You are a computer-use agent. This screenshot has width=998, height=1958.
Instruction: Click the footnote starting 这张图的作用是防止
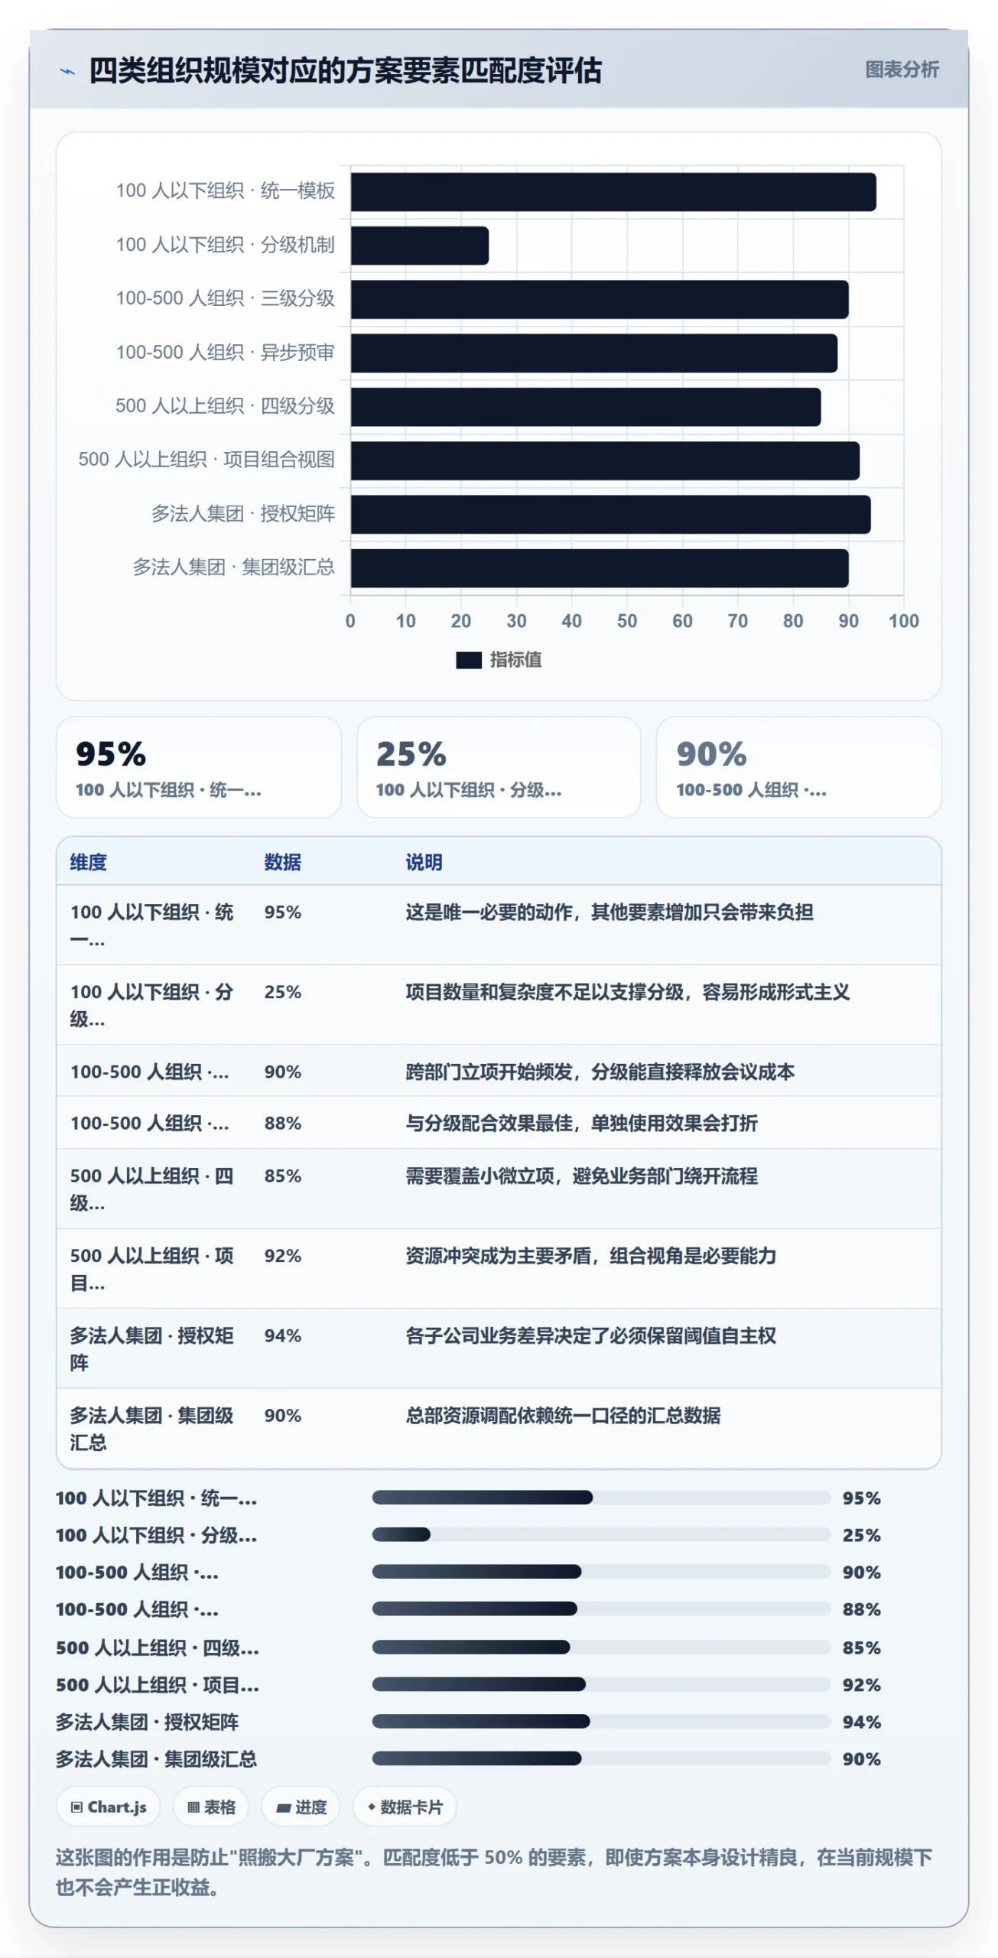pyautogui.click(x=494, y=1872)
